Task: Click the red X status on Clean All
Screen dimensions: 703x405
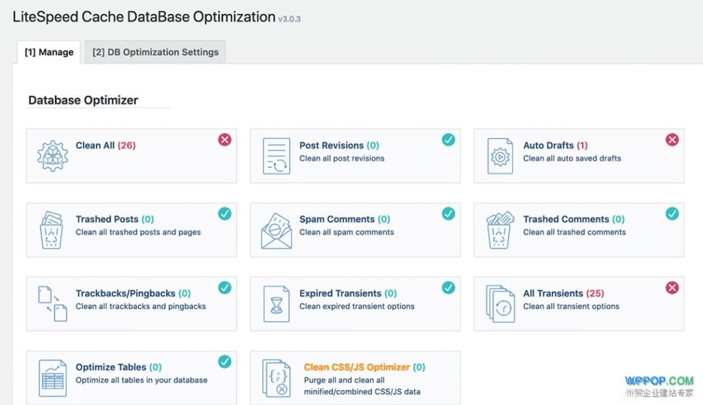Action: point(224,140)
